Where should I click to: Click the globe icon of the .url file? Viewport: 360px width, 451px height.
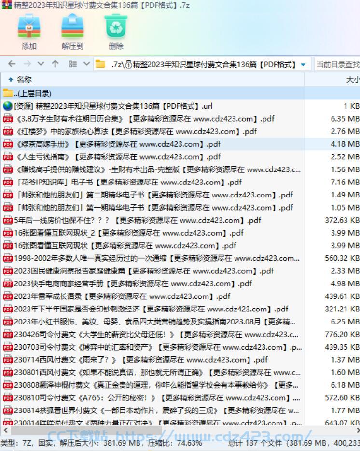[8, 106]
